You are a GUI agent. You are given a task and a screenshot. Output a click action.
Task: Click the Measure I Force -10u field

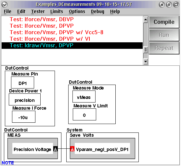[24, 117]
